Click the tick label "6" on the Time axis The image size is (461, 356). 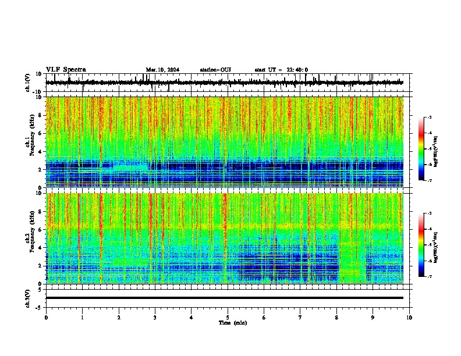point(264,318)
